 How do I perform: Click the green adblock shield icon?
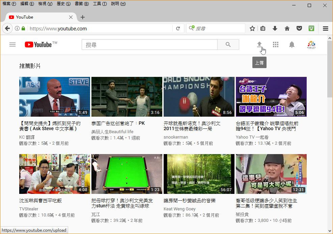(x=311, y=28)
